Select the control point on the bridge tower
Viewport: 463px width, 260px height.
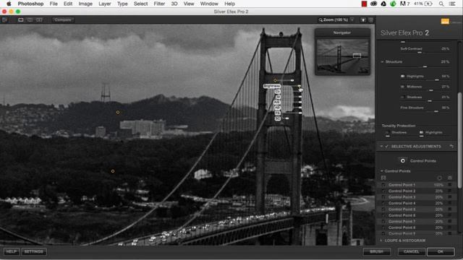tap(275, 80)
